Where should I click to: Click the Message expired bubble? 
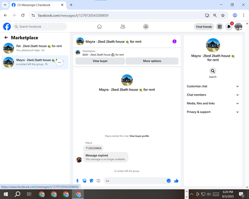pos(106,157)
